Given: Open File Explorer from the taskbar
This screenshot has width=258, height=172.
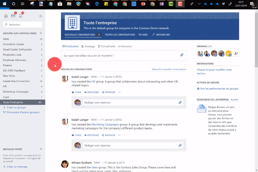Looking at the screenshot, I should click(69, 4).
